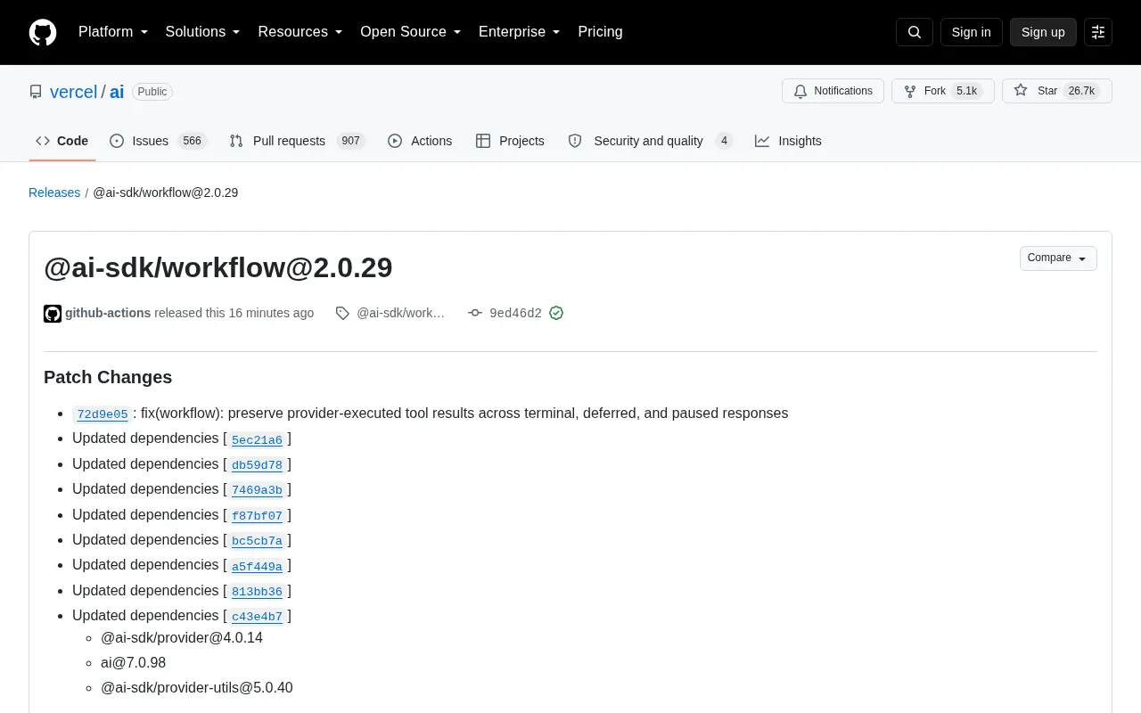This screenshot has width=1141, height=713.
Task: Open commit 72d9e05
Action: tap(103, 414)
